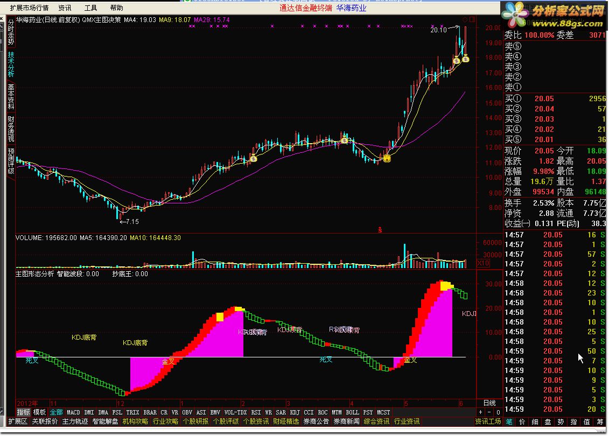Select the 指 tab in quote panel
The width and height of the screenshot is (609, 436).
573,421
